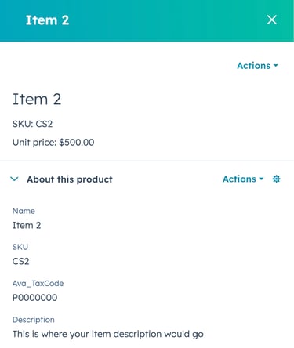Open the About this product gear settings
Screen dimensions: 294x348
coord(276,179)
